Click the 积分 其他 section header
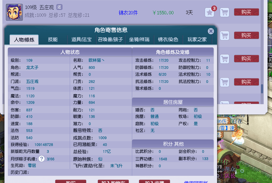Viewport: 272px width, 183px height. (x=173, y=144)
